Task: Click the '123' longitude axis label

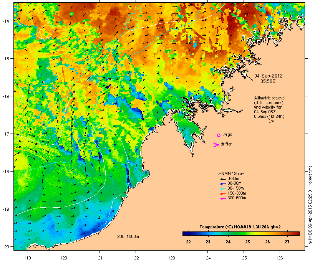Action: [172, 258]
